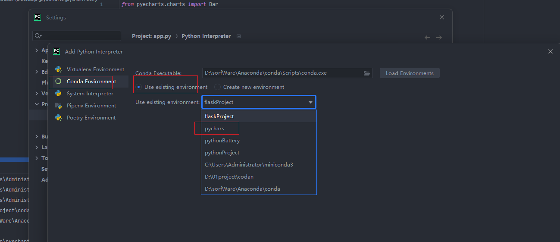The height and width of the screenshot is (242, 560).
Task: Navigate forward with Settings right arrow
Action: [439, 38]
